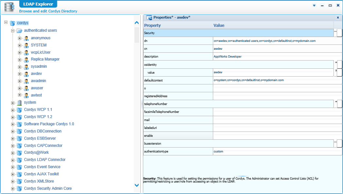Click the awdev user icon
This screenshot has width=343, height=194.
(x=26, y=74)
